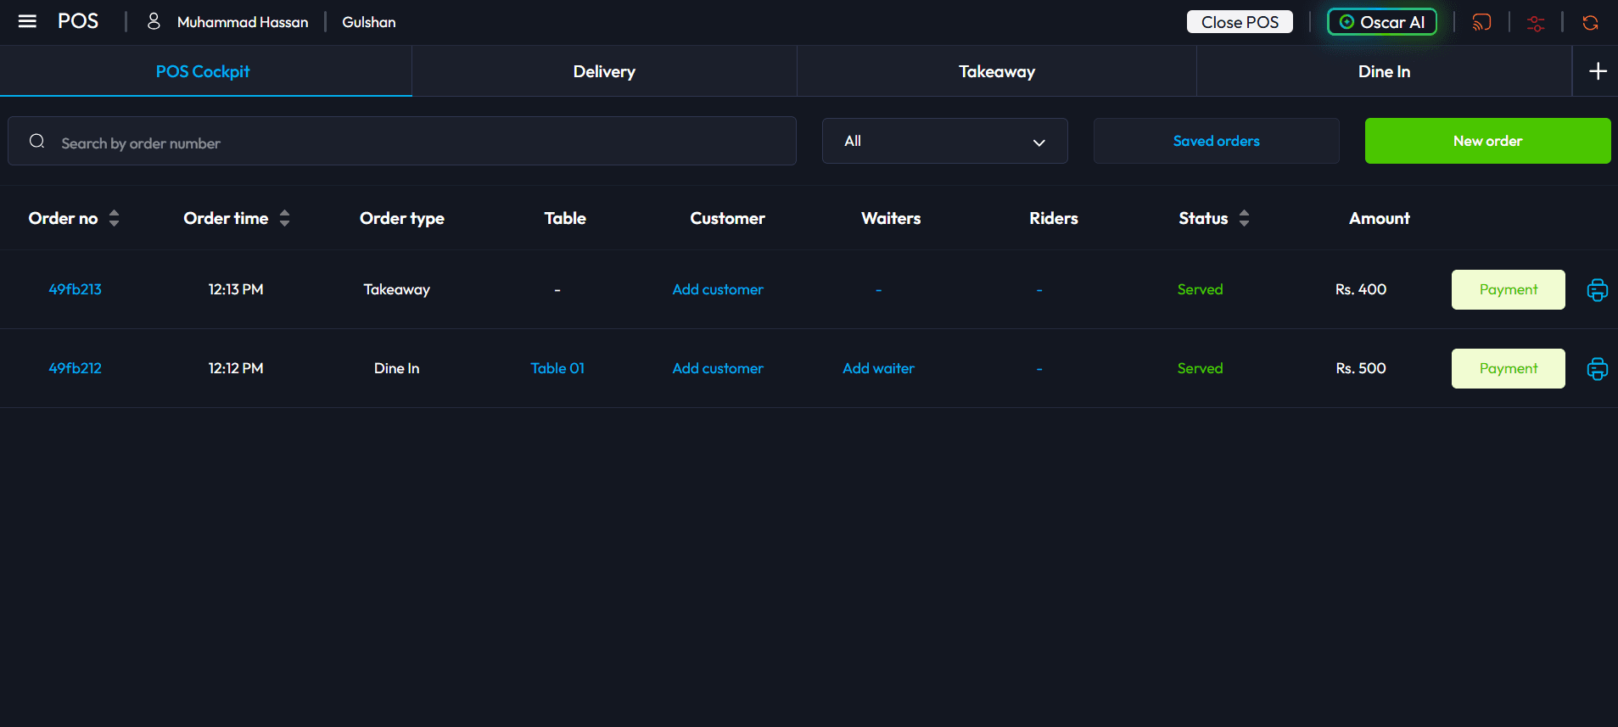Click the plus icon to add a tab
1618x727 pixels.
(x=1598, y=71)
